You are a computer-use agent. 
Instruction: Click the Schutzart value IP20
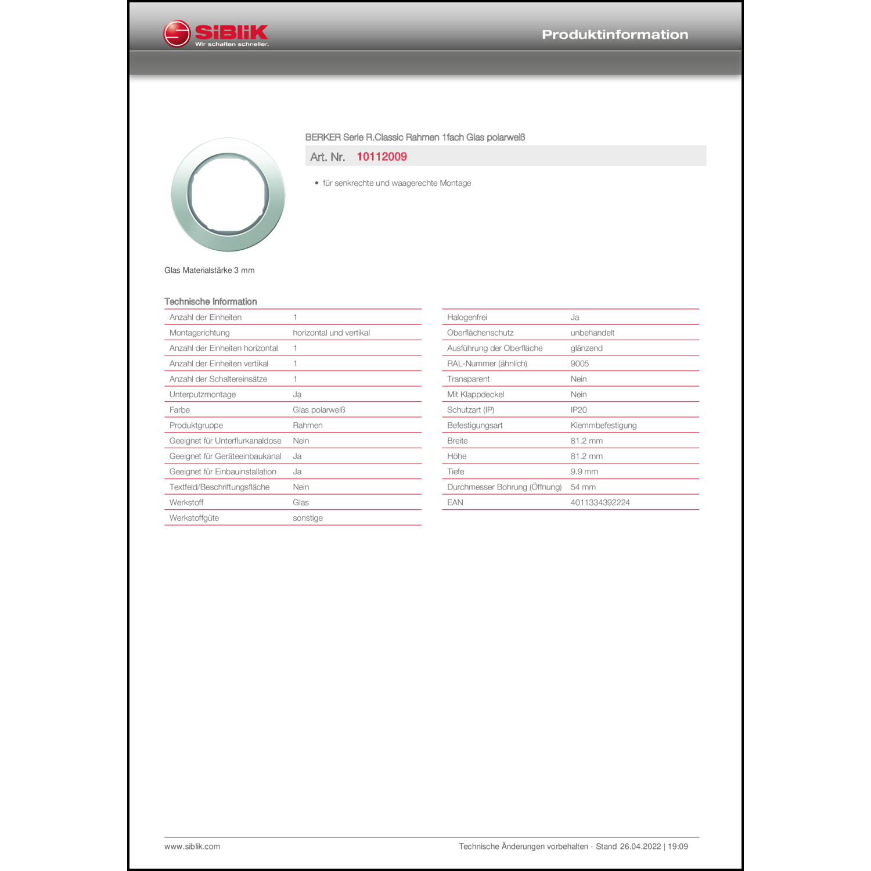pos(579,410)
